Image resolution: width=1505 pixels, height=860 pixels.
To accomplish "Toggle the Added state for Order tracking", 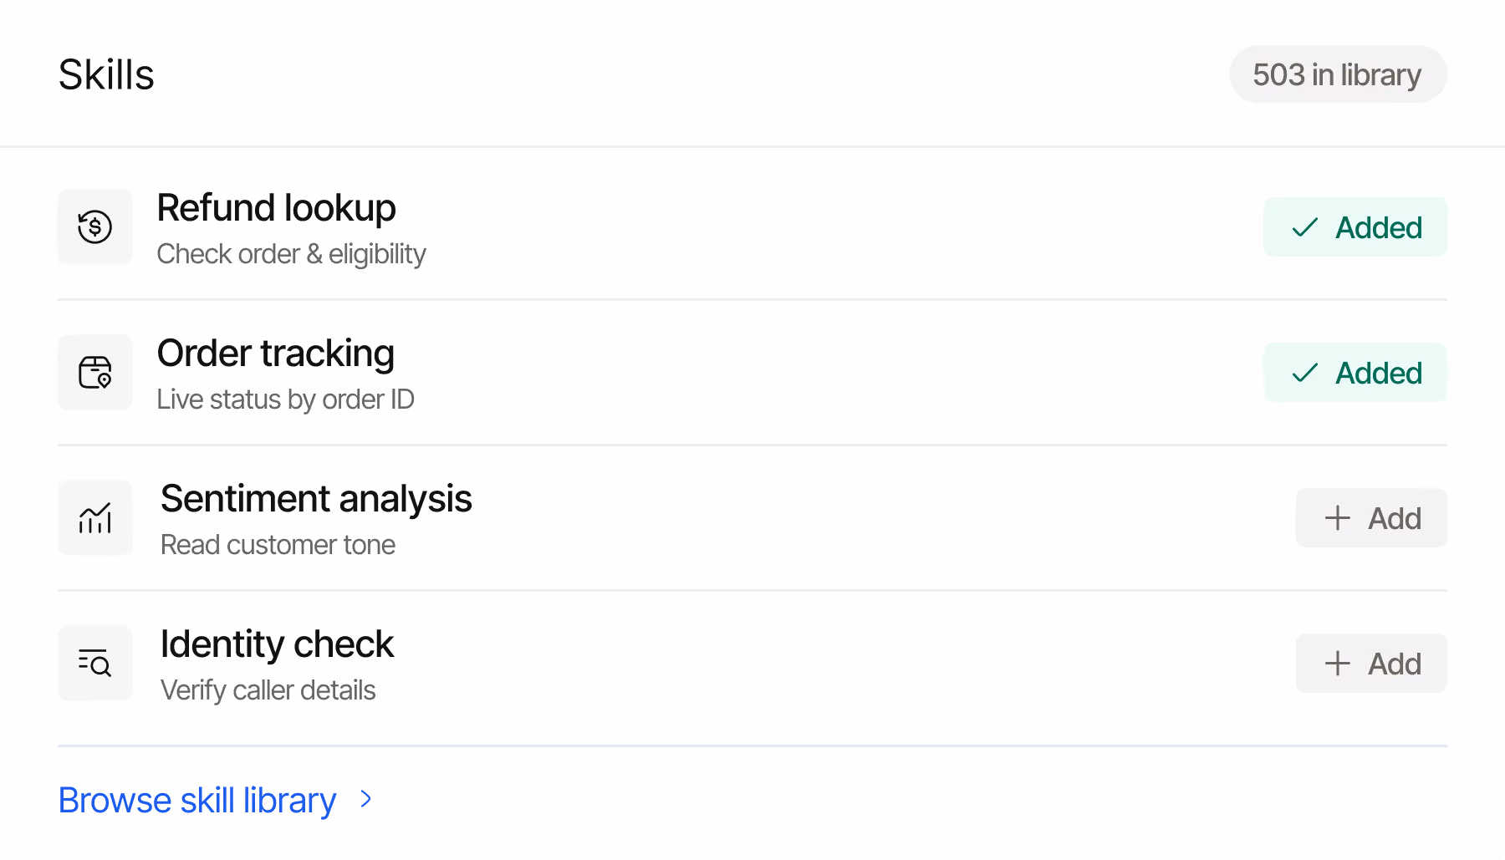I will click(1355, 373).
